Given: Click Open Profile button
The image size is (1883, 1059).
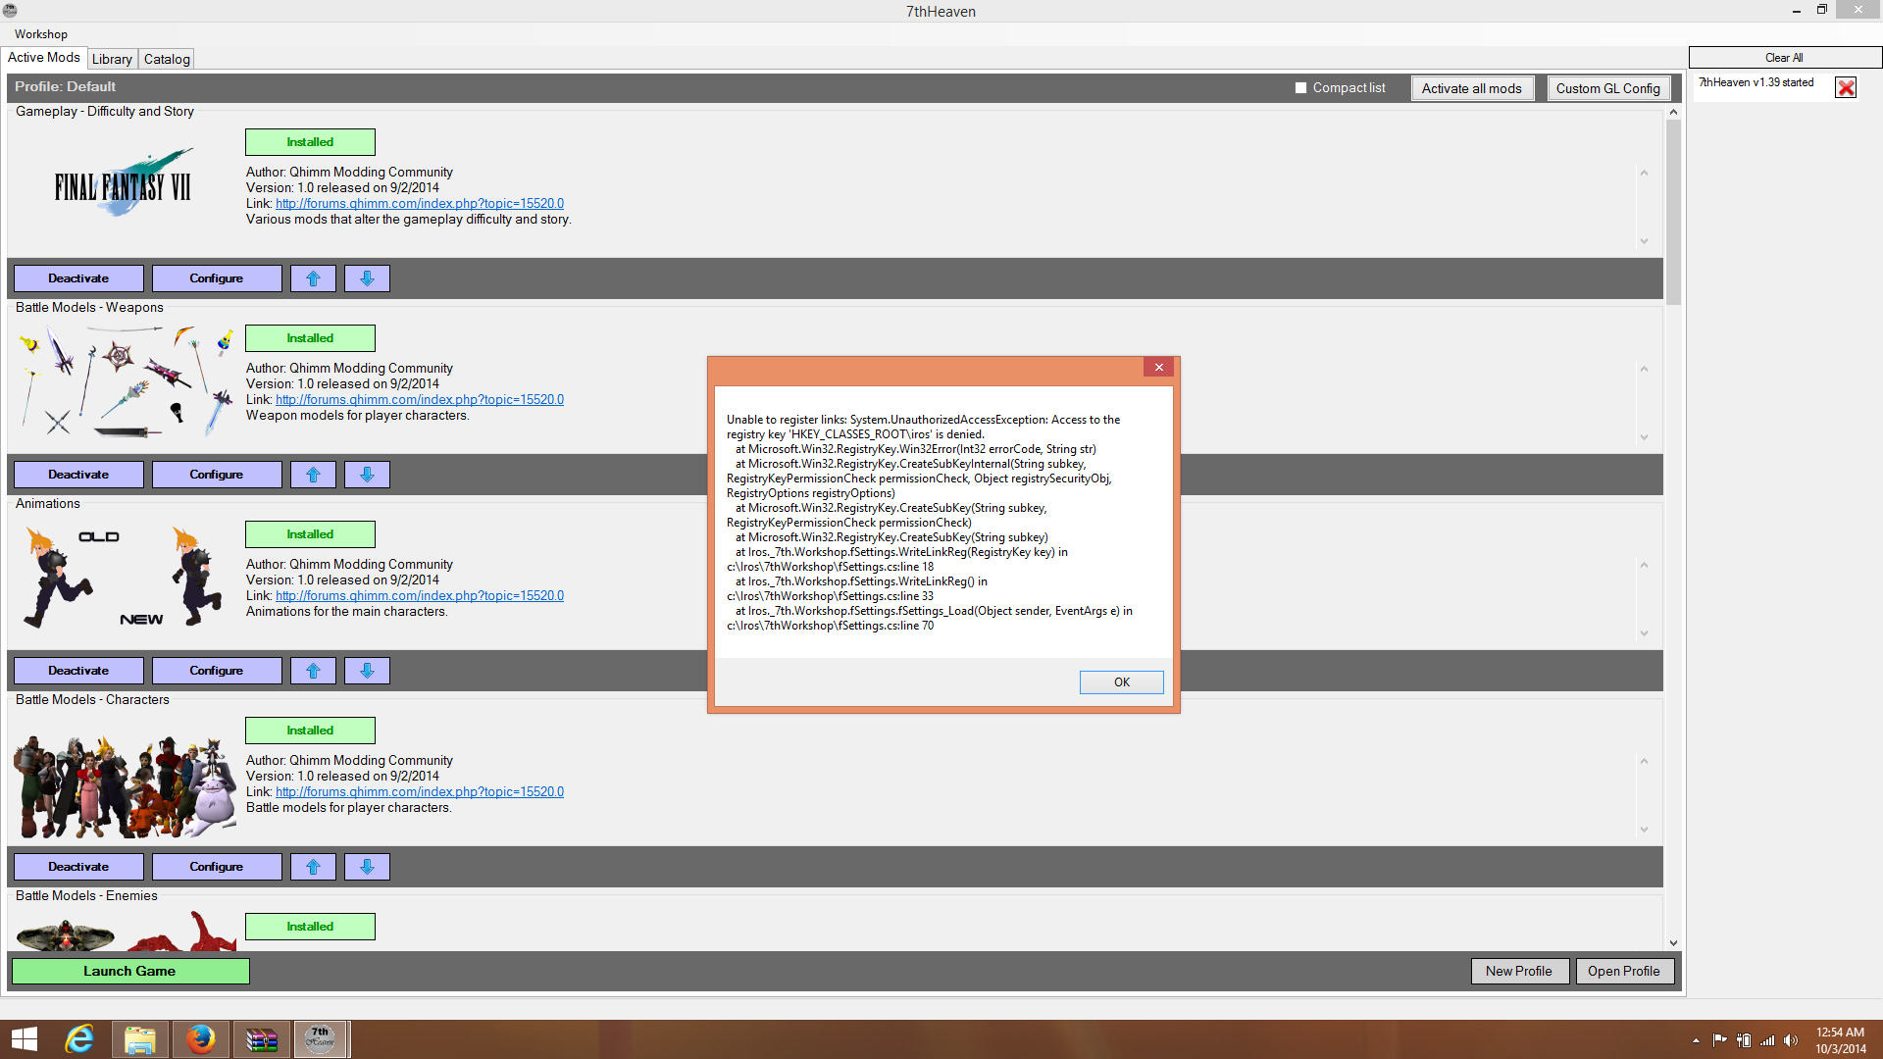Looking at the screenshot, I should coord(1624,971).
